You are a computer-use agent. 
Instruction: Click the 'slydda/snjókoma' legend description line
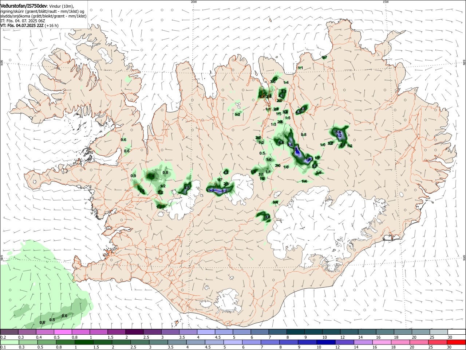click(43, 16)
